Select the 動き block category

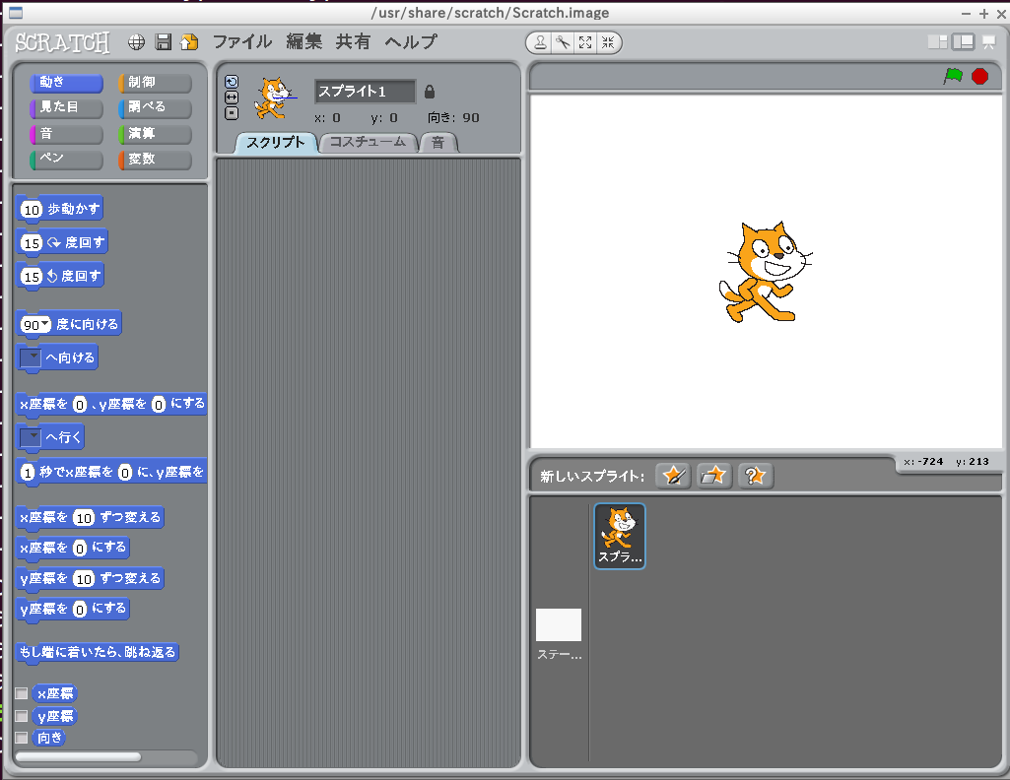click(66, 83)
